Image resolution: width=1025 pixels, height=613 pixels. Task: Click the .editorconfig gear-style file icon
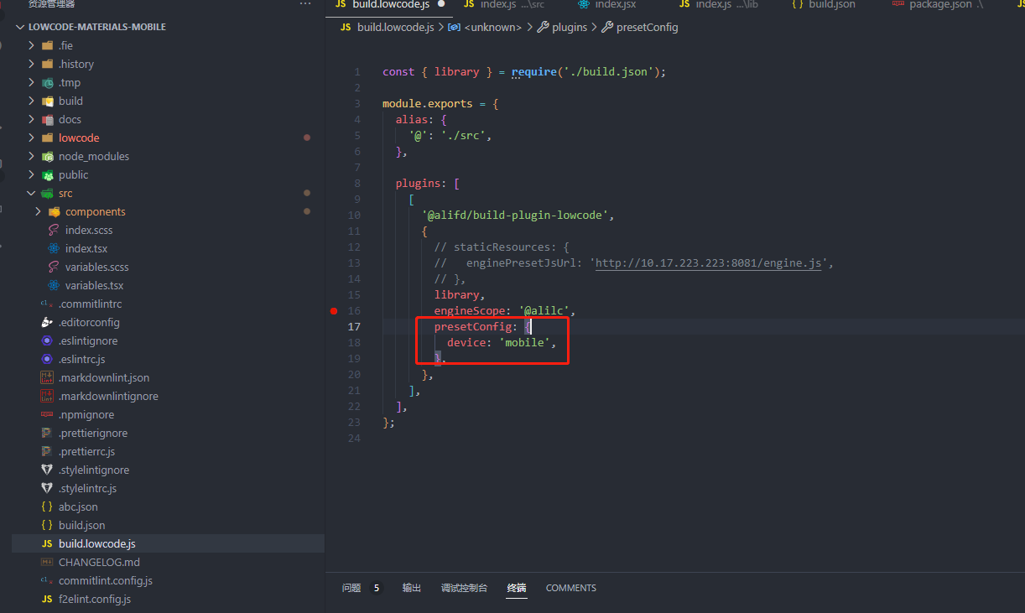[x=48, y=322]
